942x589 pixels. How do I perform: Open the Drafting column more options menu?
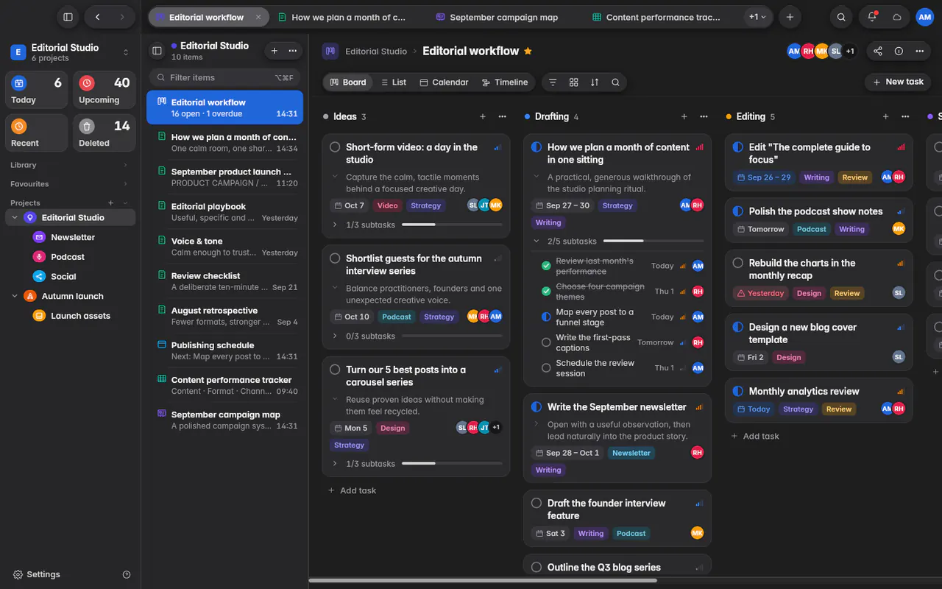coord(704,116)
